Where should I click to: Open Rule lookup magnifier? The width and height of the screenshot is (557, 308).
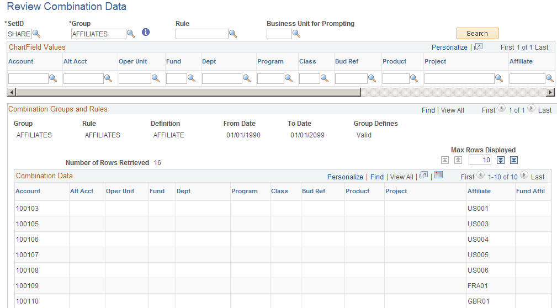[x=233, y=34]
